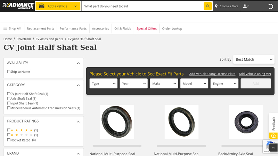The image size is (278, 156).
Task: Click the CV Joint Half Shaft Seal breadcrumb
Action: (x=84, y=39)
